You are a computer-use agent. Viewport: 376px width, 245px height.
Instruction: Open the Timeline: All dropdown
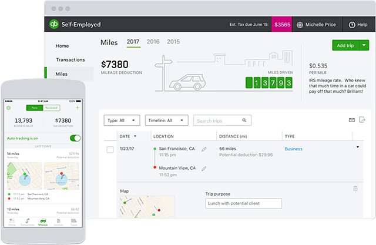click(167, 120)
